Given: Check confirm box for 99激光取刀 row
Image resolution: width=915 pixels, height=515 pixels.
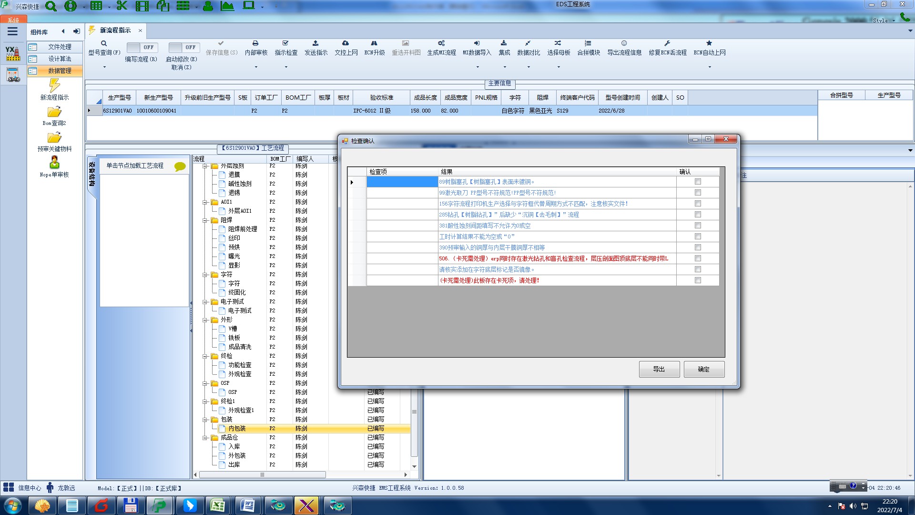Looking at the screenshot, I should click(x=698, y=193).
